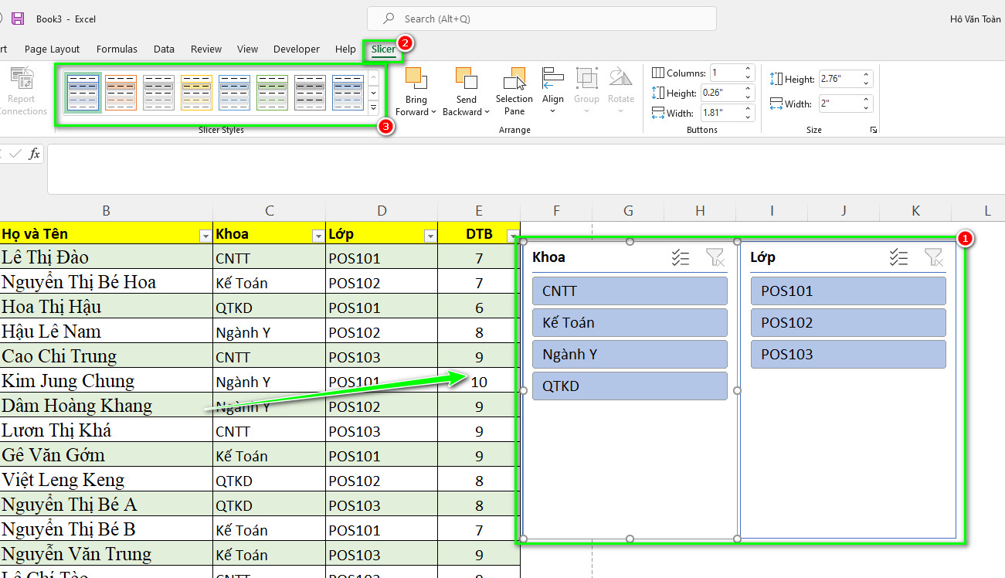Edit the Buttons Columns field
1005x578 pixels.
(726, 73)
